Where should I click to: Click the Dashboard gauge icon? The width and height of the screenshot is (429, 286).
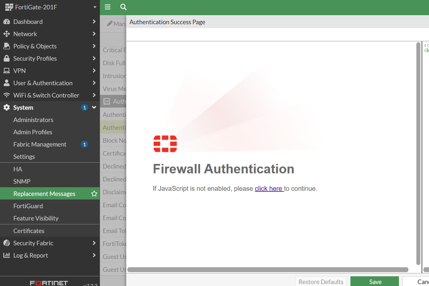6,21
